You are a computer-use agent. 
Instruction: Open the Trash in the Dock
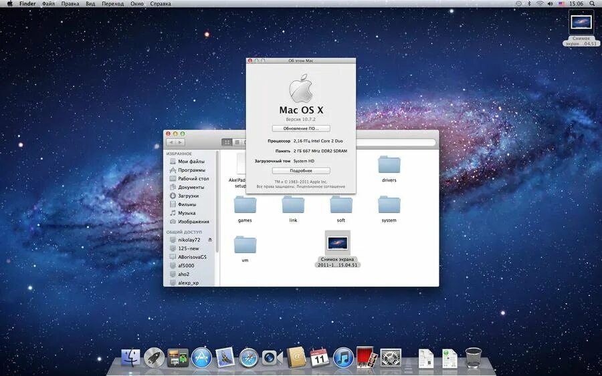point(473,357)
